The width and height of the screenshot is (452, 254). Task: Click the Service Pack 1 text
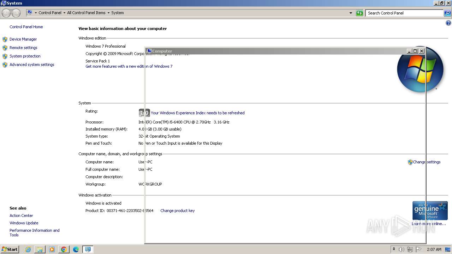pos(98,61)
